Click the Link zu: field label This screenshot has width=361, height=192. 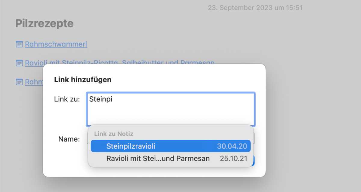tap(67, 99)
